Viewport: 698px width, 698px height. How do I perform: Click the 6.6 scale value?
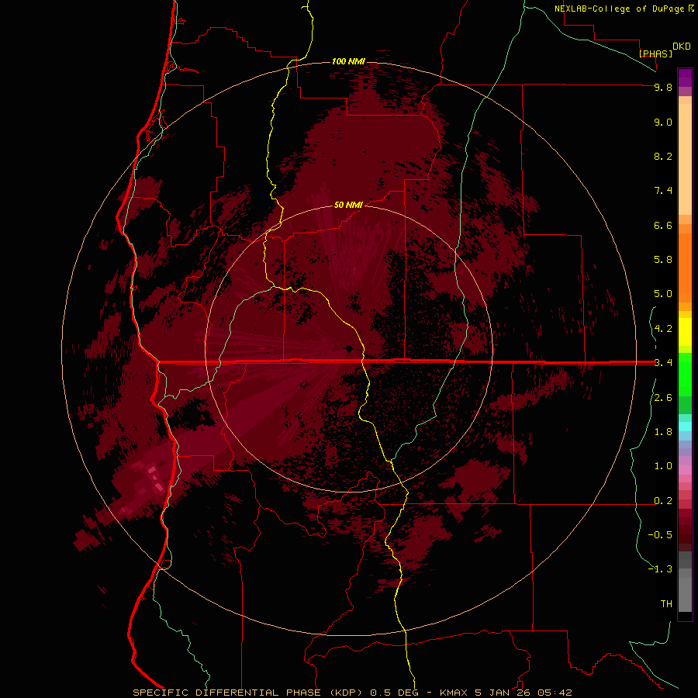(663, 225)
